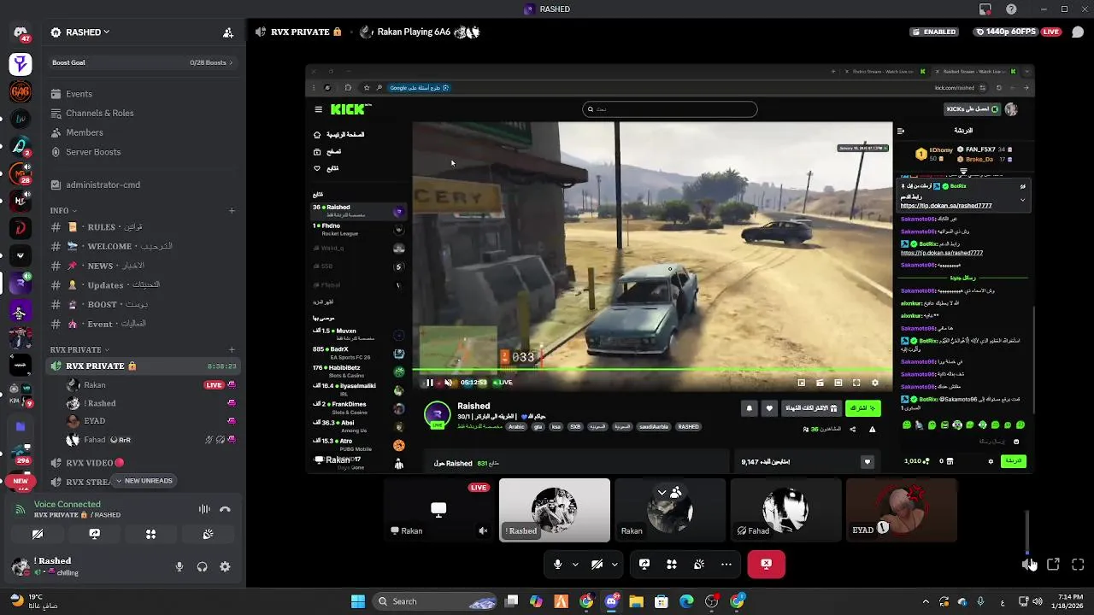Adjust stream volume slider
This screenshot has height=615, width=1094.
(x=1027, y=532)
